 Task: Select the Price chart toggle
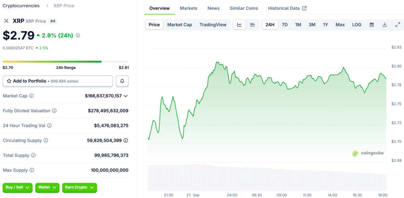click(x=154, y=25)
